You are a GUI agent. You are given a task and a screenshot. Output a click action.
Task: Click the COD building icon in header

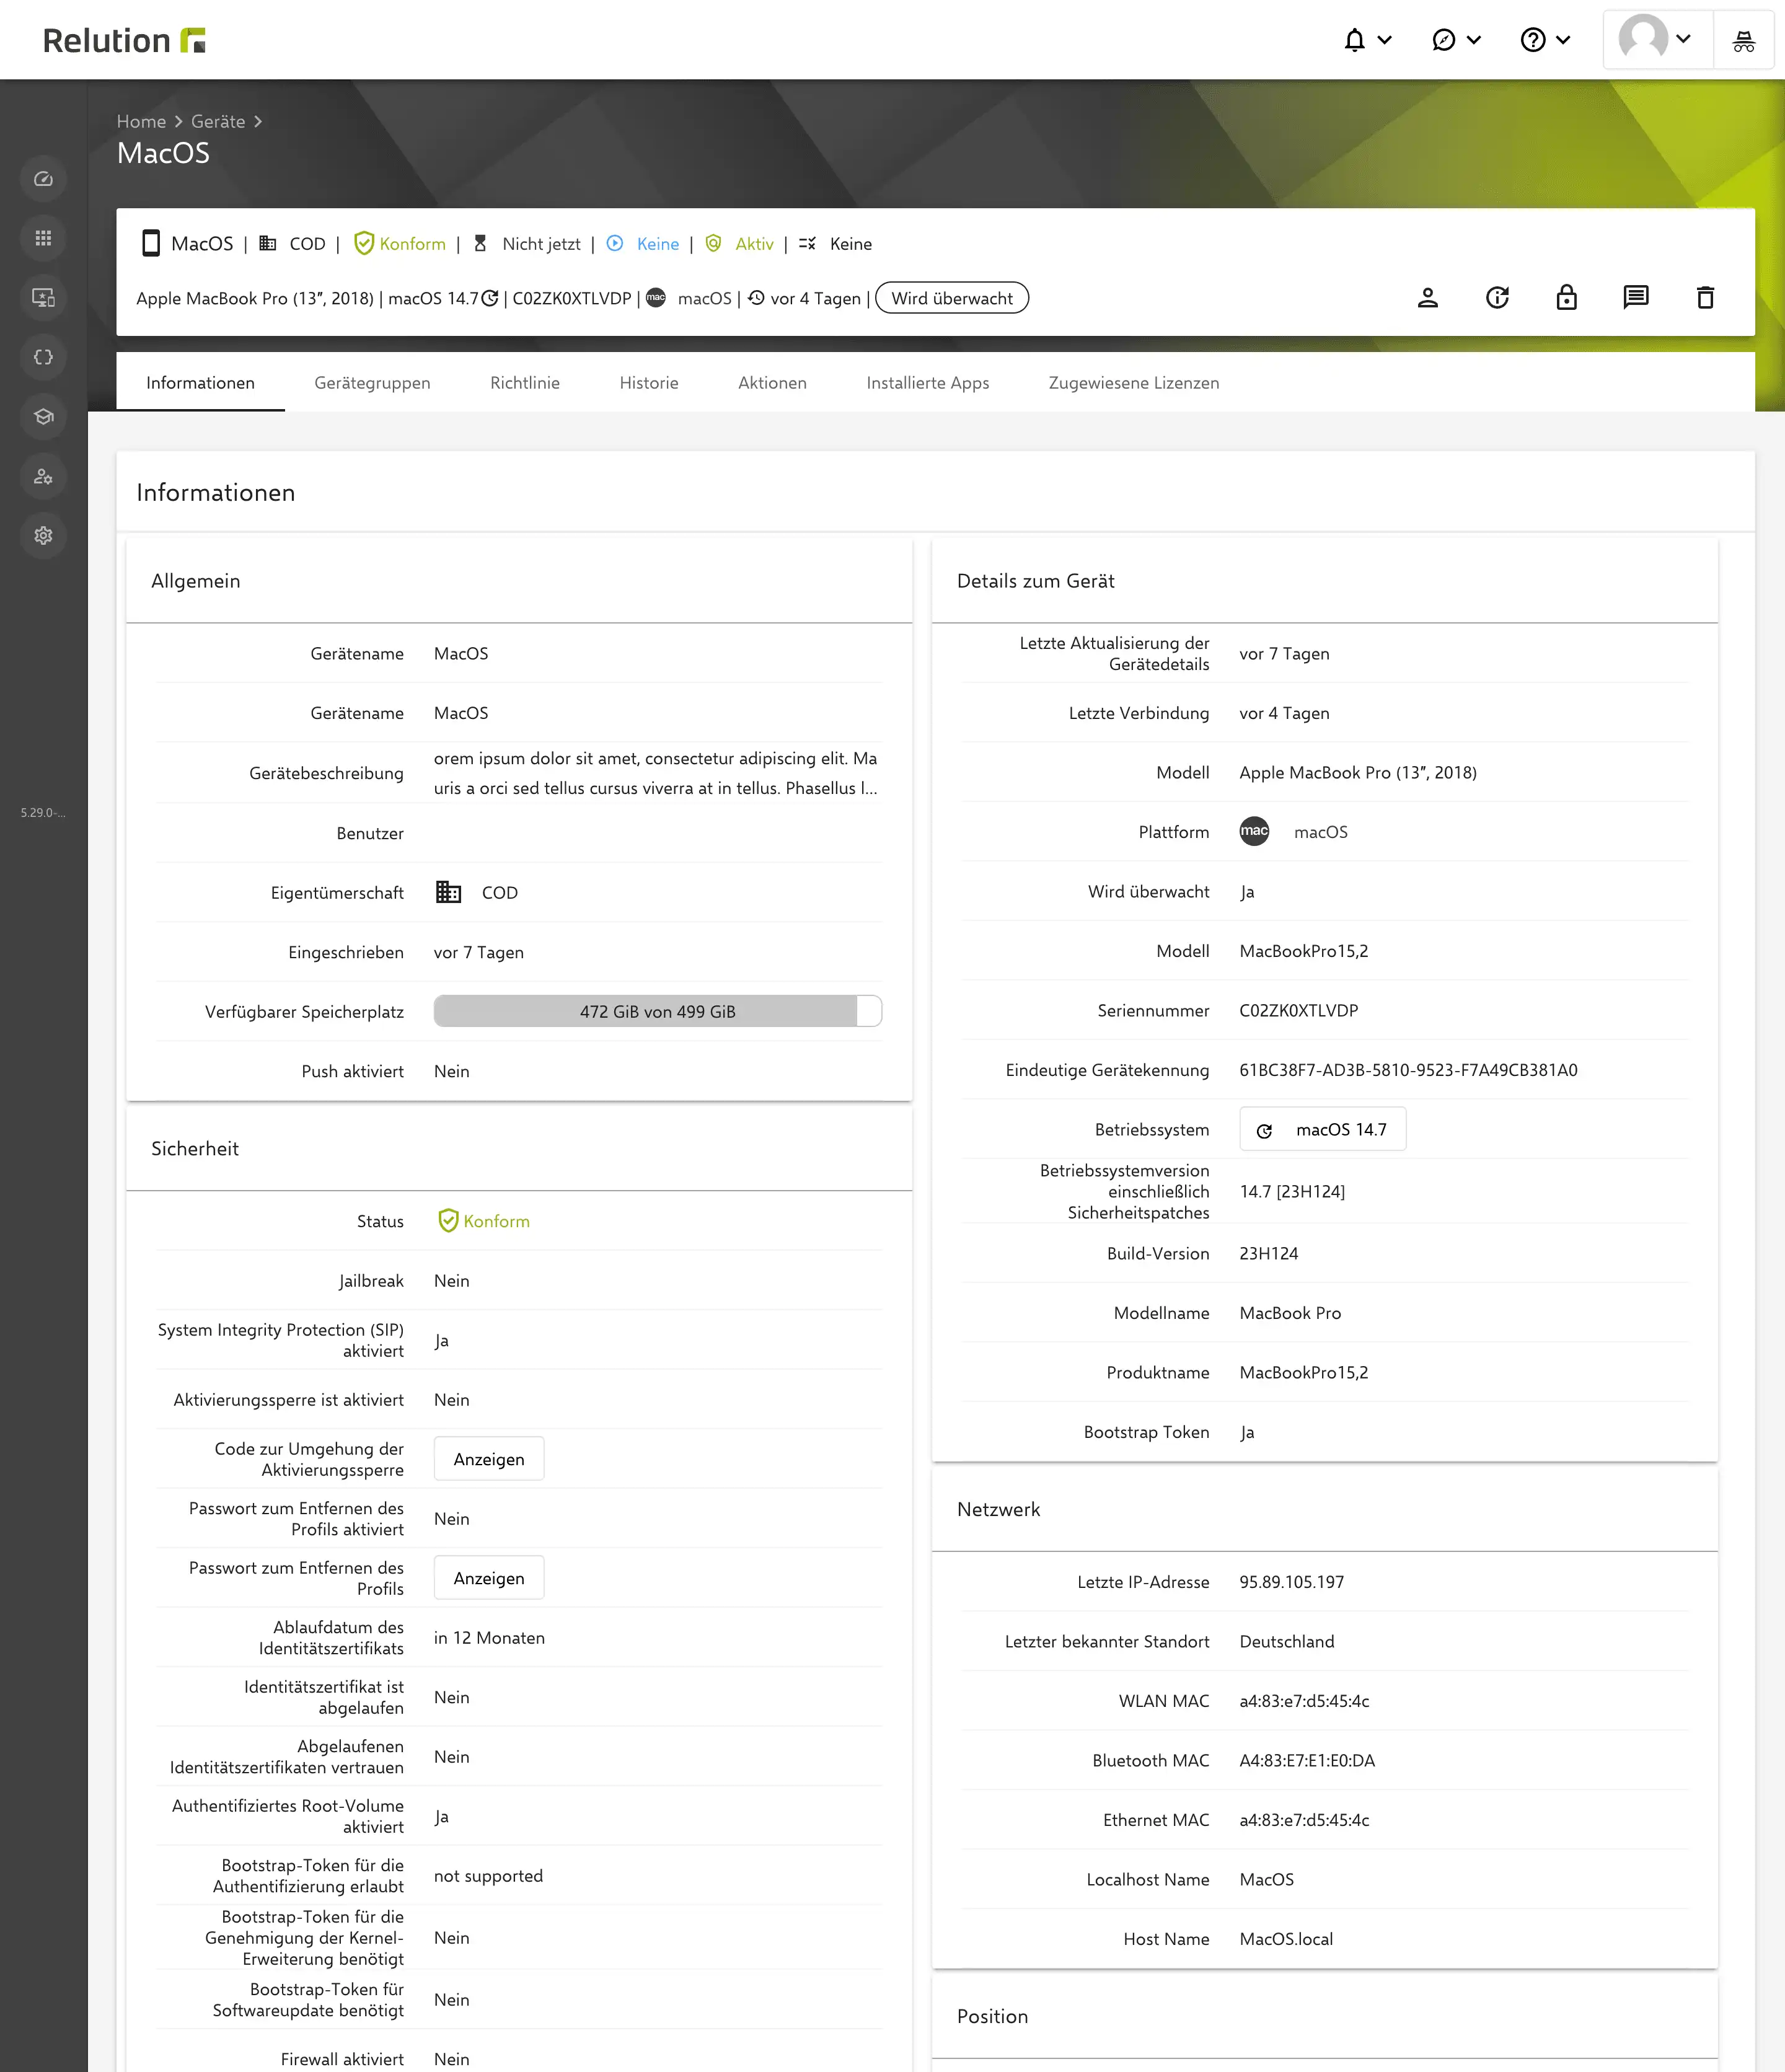click(268, 244)
